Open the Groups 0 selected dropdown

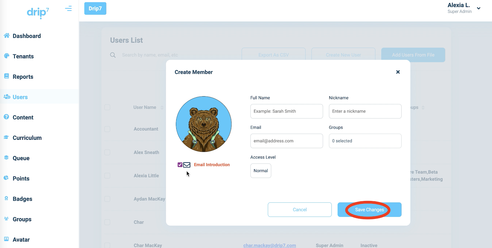coord(365,141)
